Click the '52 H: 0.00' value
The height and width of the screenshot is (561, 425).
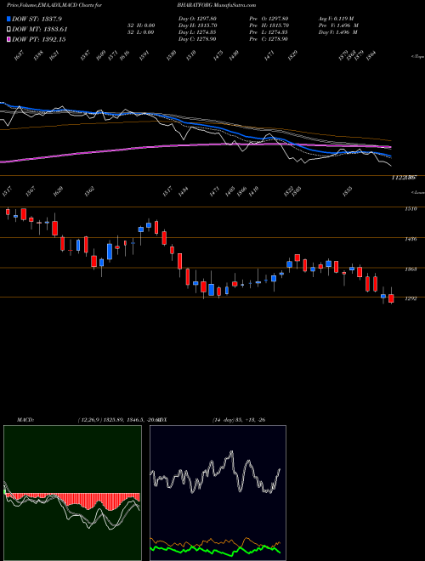(140, 25)
